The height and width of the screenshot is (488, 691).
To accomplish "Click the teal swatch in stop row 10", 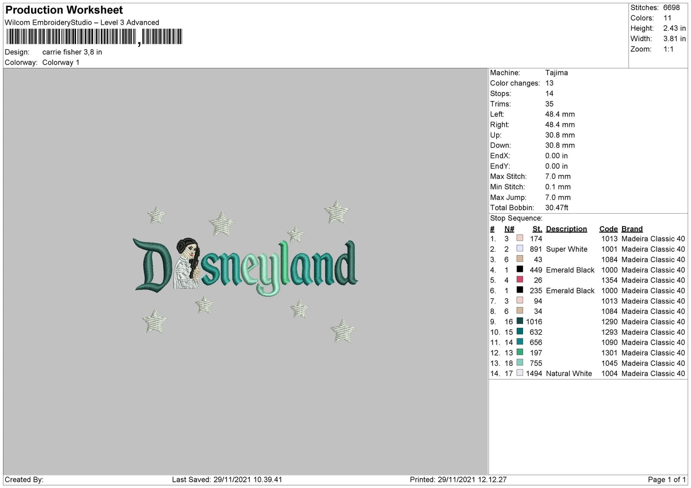I will [x=520, y=332].
